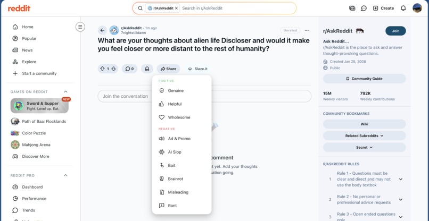Open Reddit Pro Trends
The width and height of the screenshot is (429, 221).
[x=24, y=210]
